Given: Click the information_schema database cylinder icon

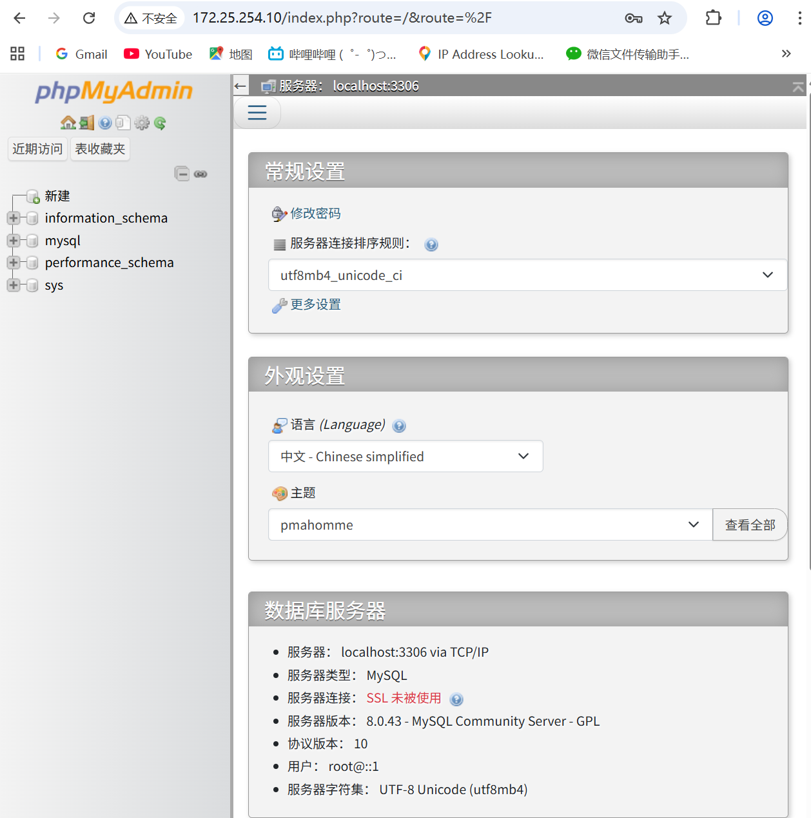Looking at the screenshot, I should (32, 218).
